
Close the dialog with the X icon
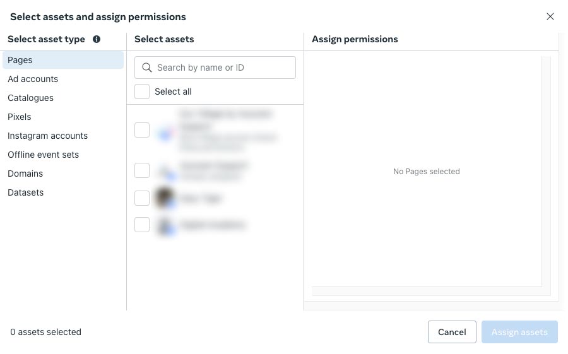(x=550, y=16)
